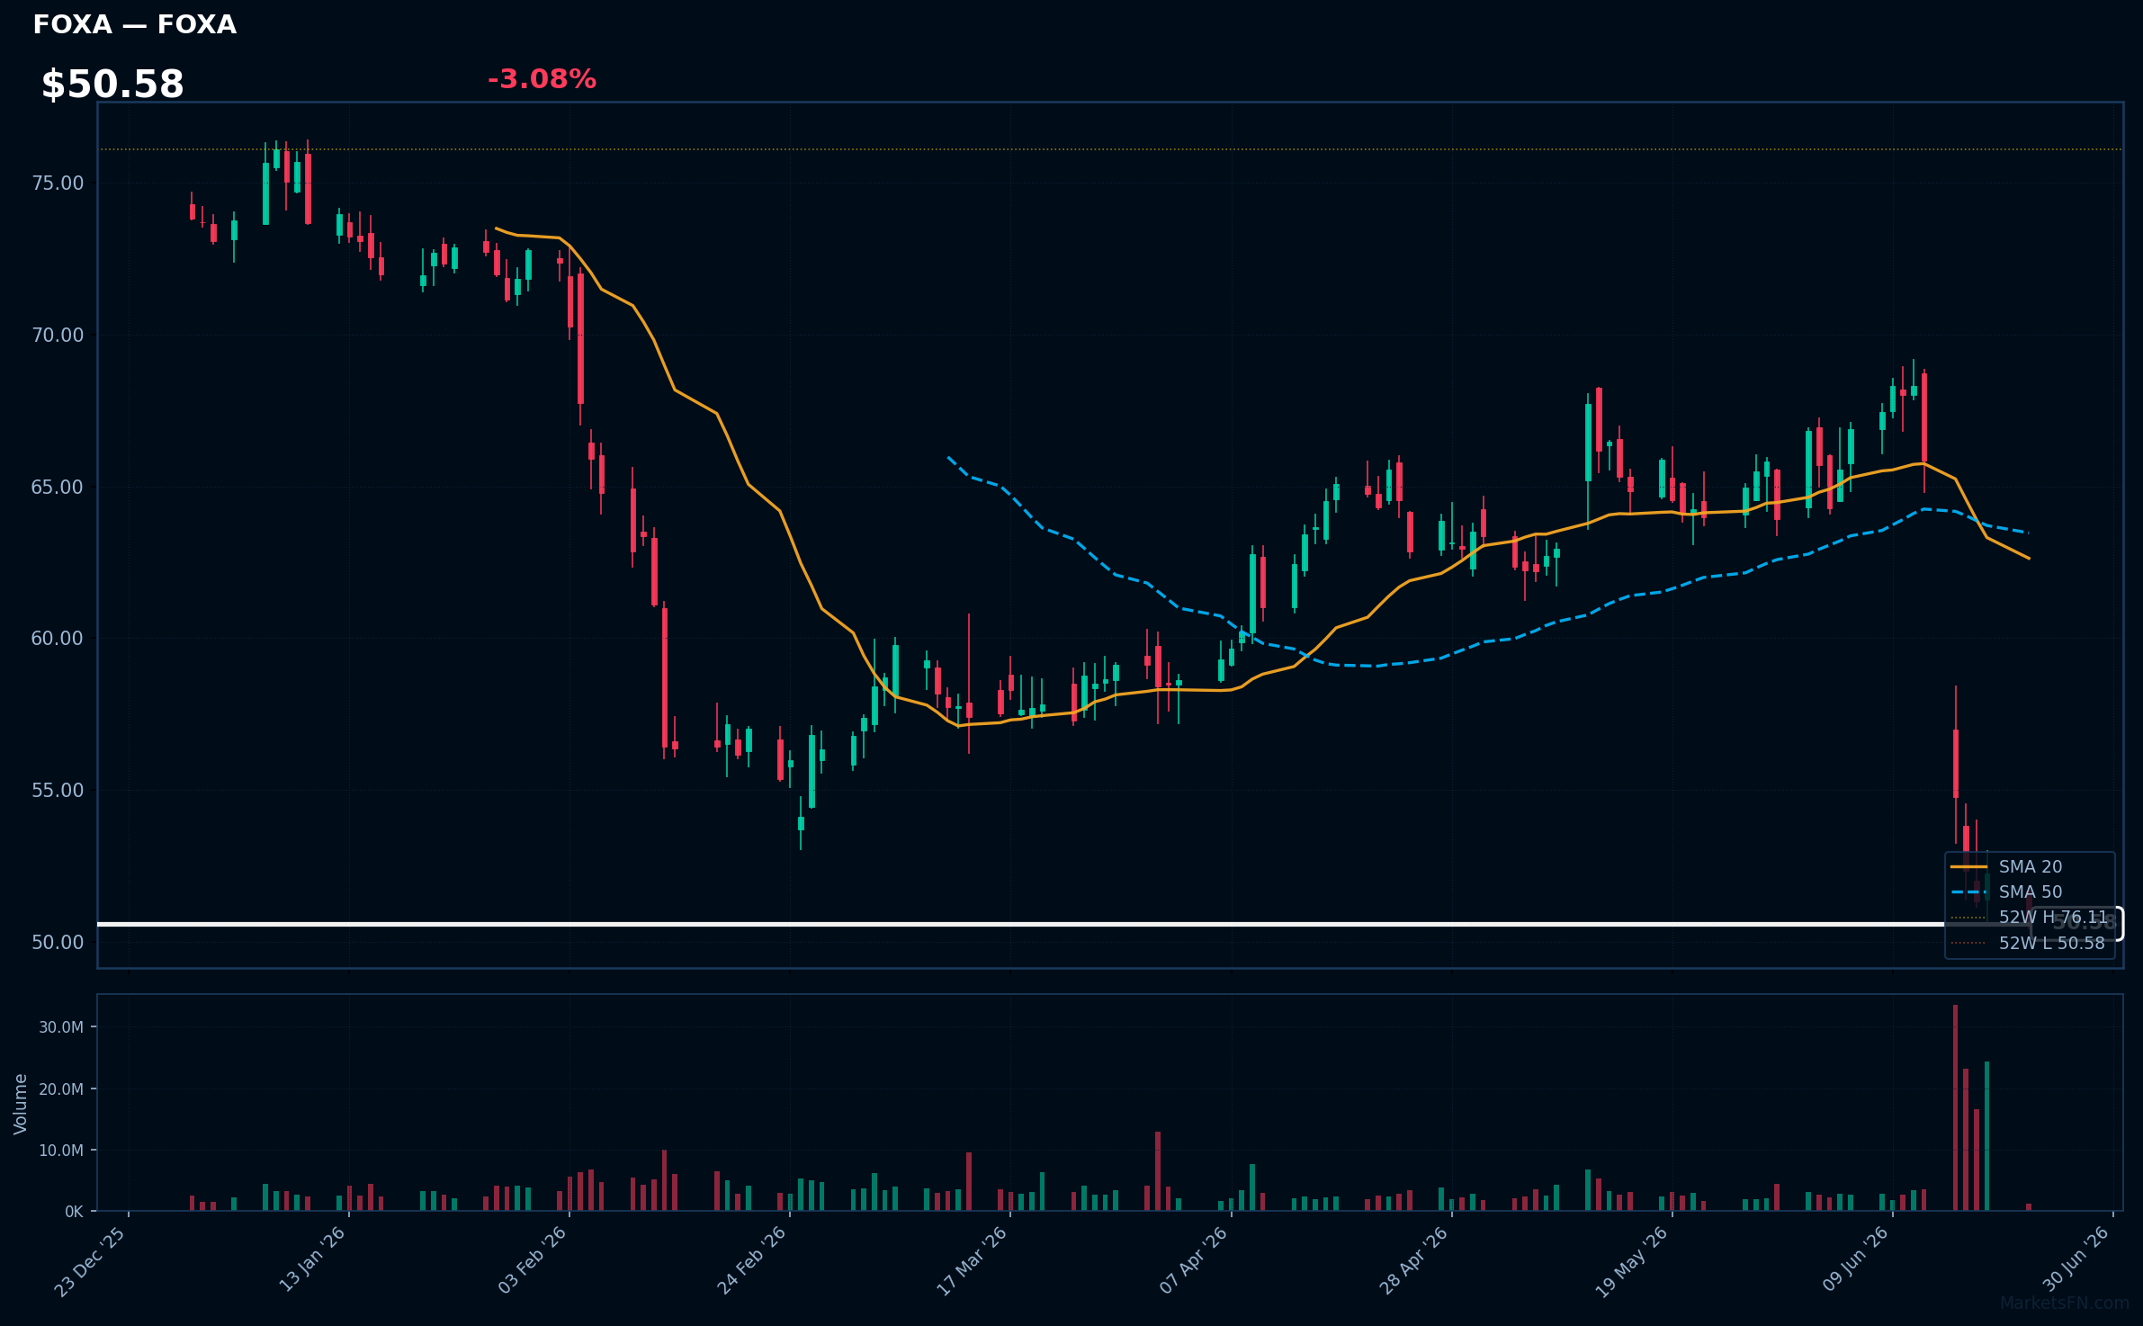This screenshot has width=2143, height=1326.
Task: Click the tallest red volume bar
Action: click(x=1955, y=1107)
